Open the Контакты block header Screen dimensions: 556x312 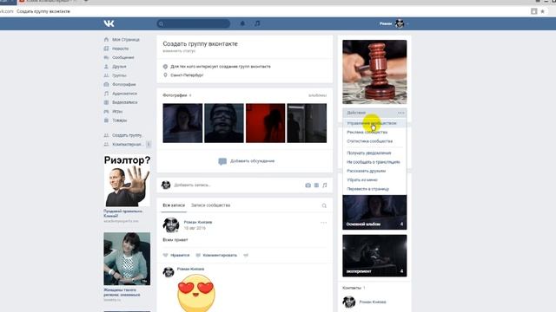coord(354,288)
